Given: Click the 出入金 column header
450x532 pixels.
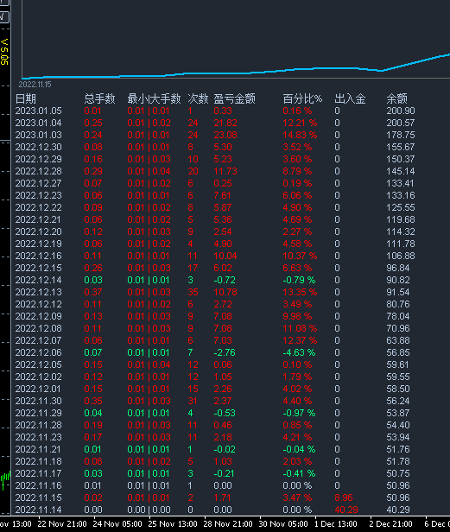Looking at the screenshot, I should 350,98.
